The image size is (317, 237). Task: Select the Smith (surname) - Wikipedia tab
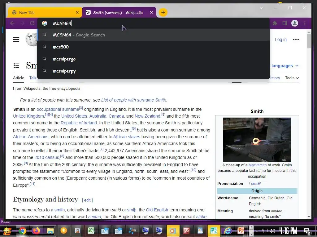pyautogui.click(x=119, y=12)
